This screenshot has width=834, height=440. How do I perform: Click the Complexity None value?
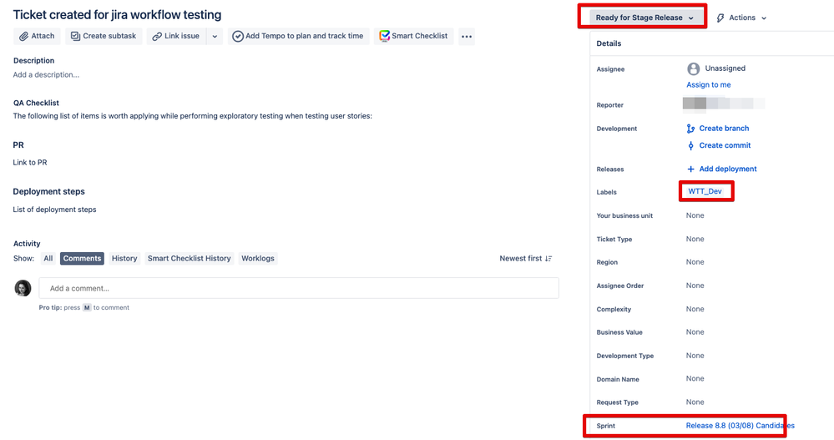coord(695,309)
